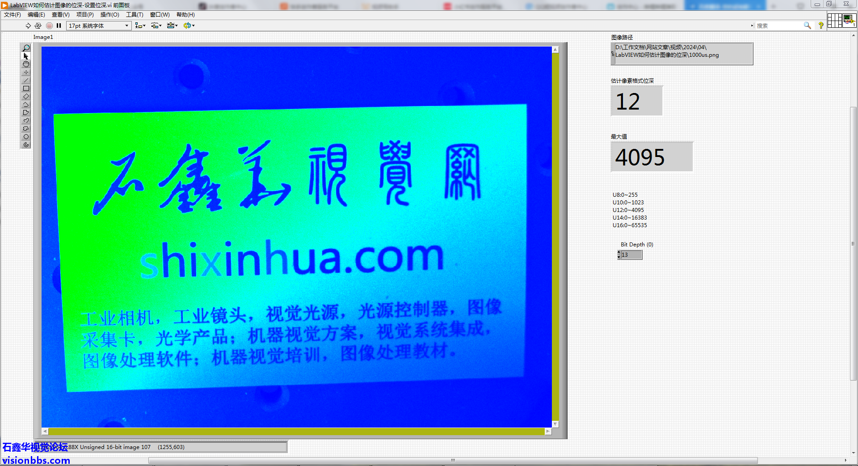858x466 pixels.
Task: Select the Freehand Region tool
Action: [x=26, y=129]
